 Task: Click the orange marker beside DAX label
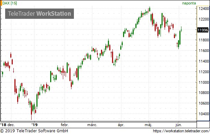coord(1,3)
